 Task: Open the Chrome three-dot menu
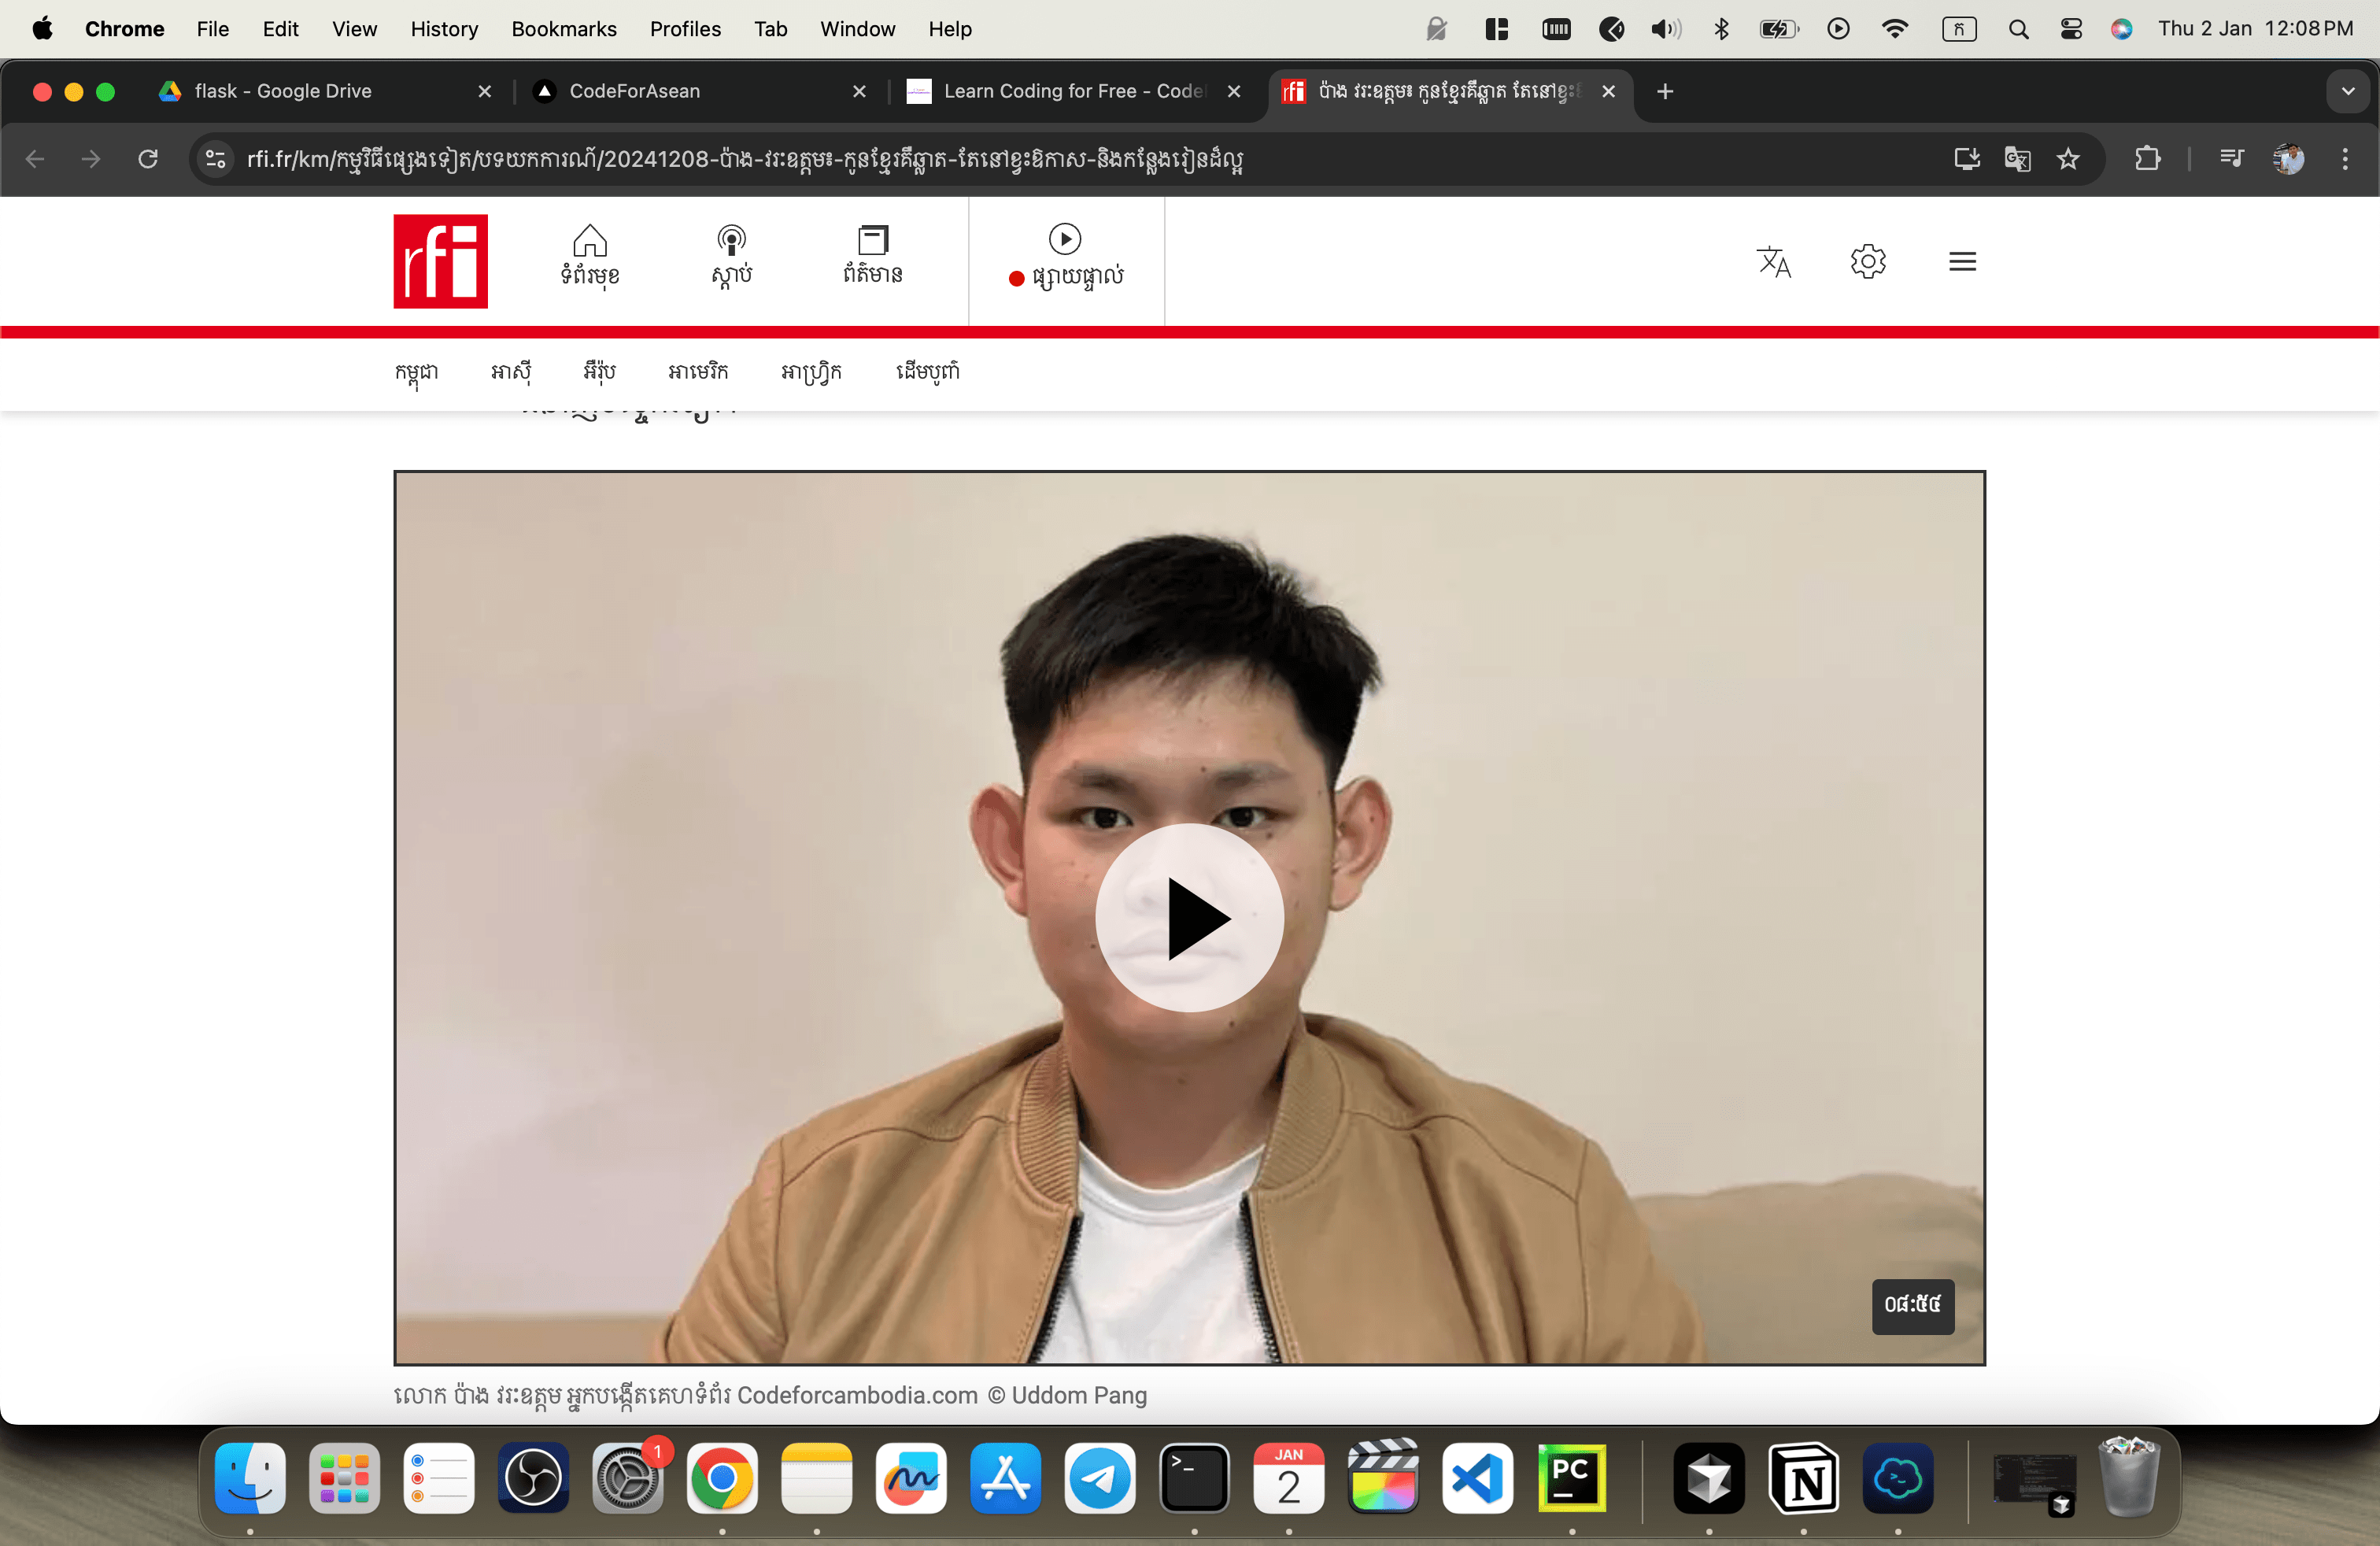pyautogui.click(x=2345, y=159)
